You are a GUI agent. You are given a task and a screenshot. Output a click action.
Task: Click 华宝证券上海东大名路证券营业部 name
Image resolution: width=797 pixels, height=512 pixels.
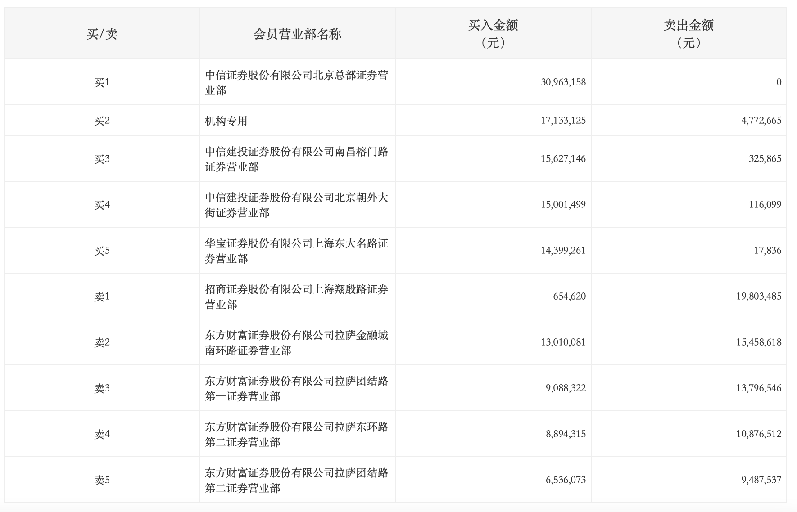[x=297, y=251]
